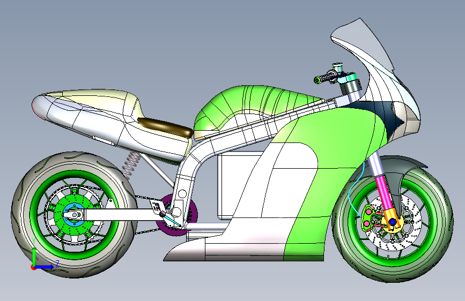Select the blue rear wheel hub
The height and width of the screenshot is (301, 465).
[x=73, y=214]
